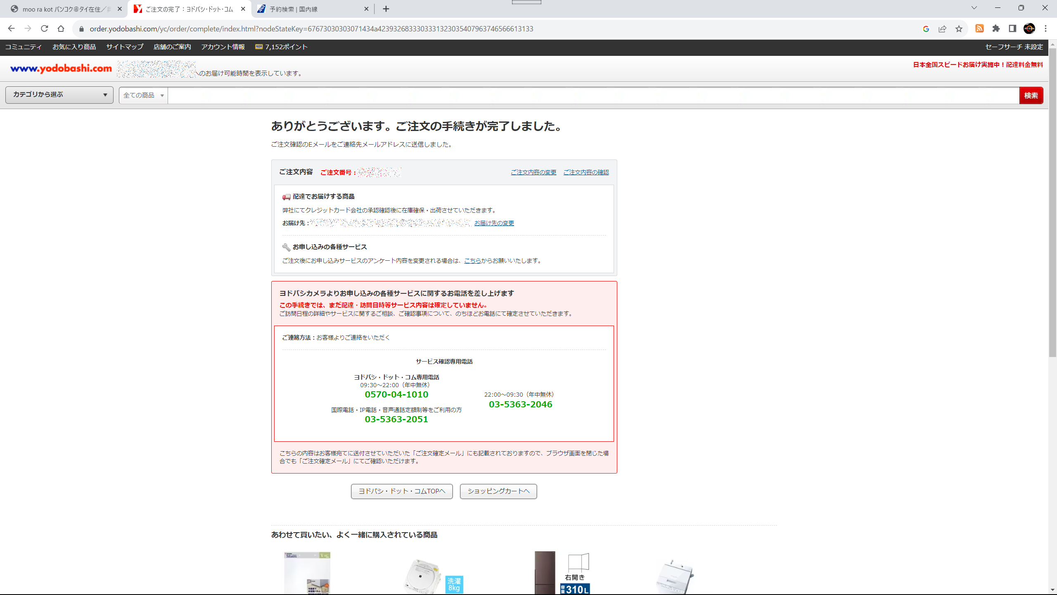Screen dimensions: 1057x595
Task: Click the red 検索 button
Action: coord(1031,95)
